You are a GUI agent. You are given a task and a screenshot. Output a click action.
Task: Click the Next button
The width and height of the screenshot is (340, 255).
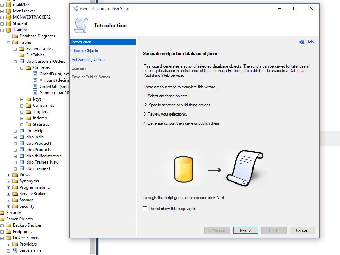[x=245, y=230]
